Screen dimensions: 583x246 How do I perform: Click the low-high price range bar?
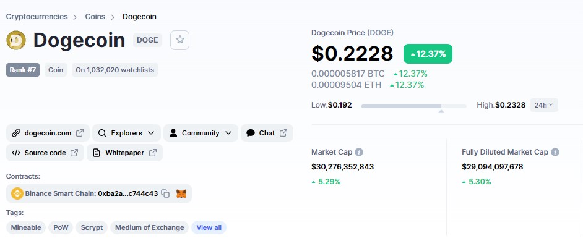tap(414, 106)
